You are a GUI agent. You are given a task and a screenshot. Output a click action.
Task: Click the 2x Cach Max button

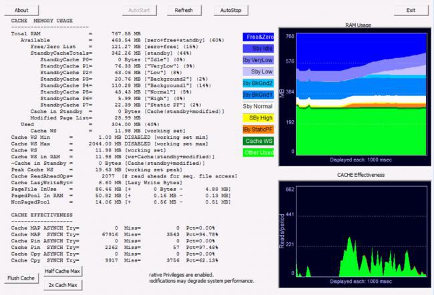63,285
